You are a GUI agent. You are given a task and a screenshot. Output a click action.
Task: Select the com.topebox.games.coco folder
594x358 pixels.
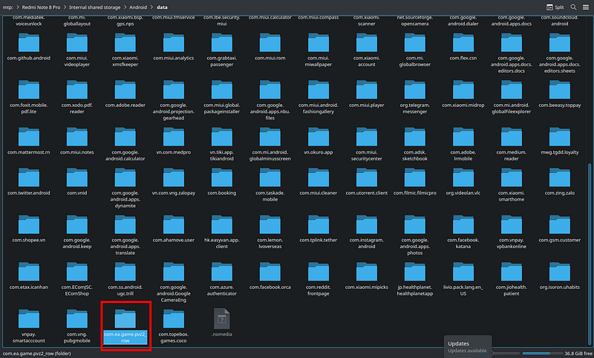(x=174, y=326)
